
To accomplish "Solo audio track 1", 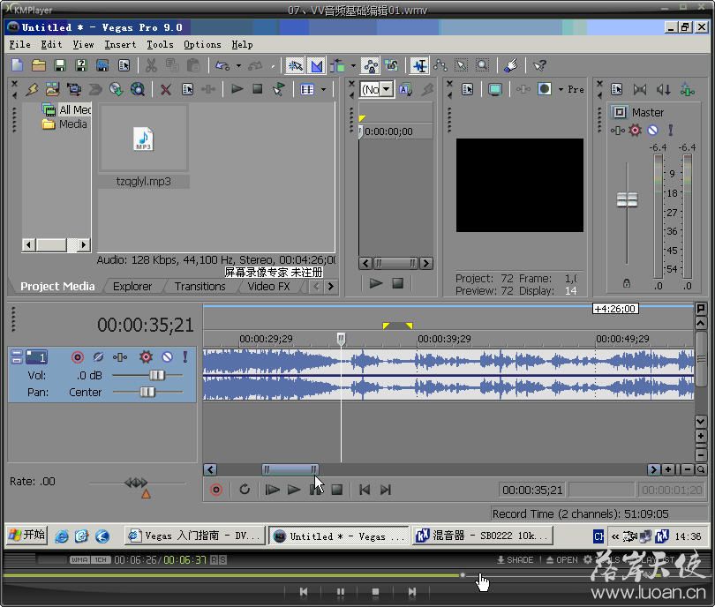I will coord(185,356).
